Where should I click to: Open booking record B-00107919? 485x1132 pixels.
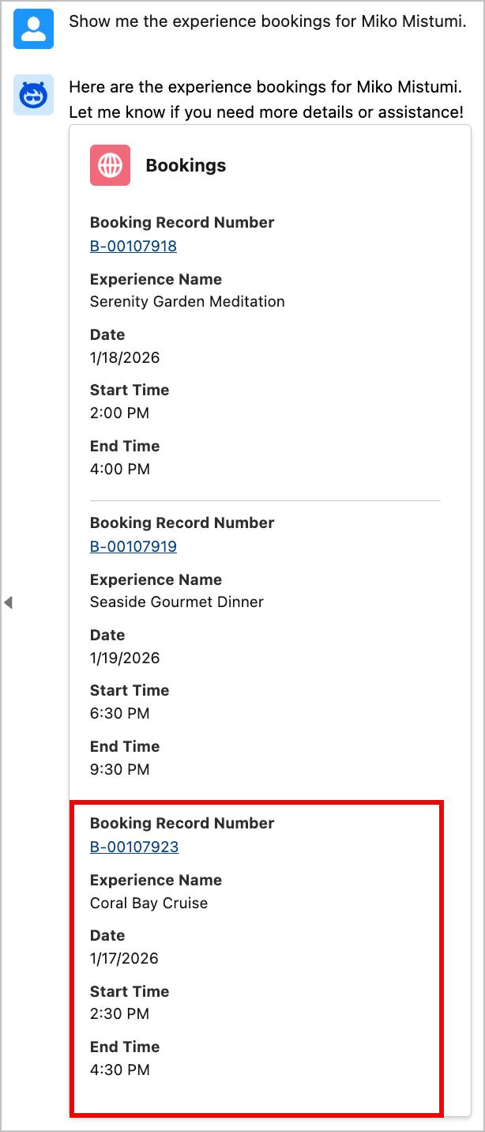pyautogui.click(x=133, y=546)
